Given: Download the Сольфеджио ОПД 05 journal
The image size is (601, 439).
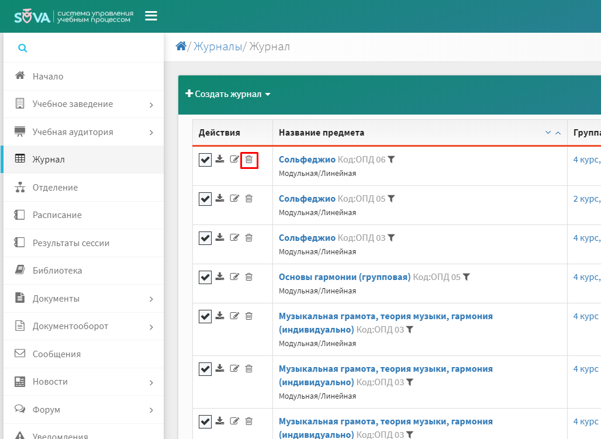Looking at the screenshot, I should tap(220, 198).
